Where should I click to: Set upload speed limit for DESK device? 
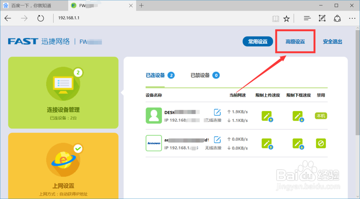[267, 116]
